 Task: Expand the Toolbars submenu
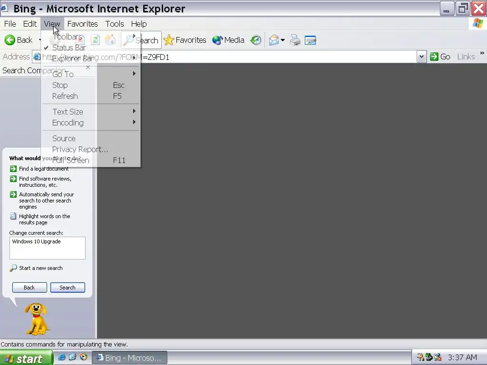click(91, 37)
